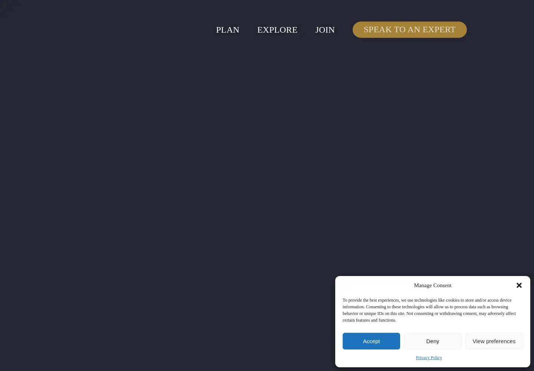Close the Manage Consent popup with X

point(519,285)
